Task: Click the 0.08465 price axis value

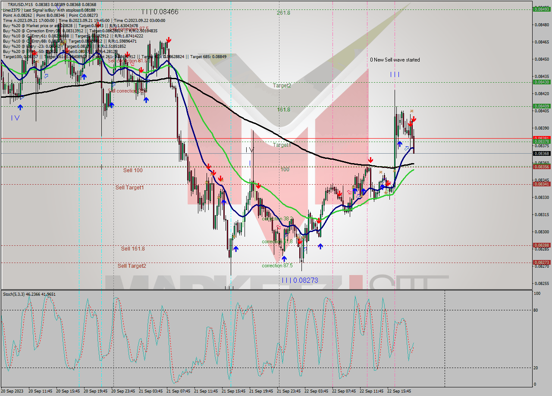Action: pos(542,42)
